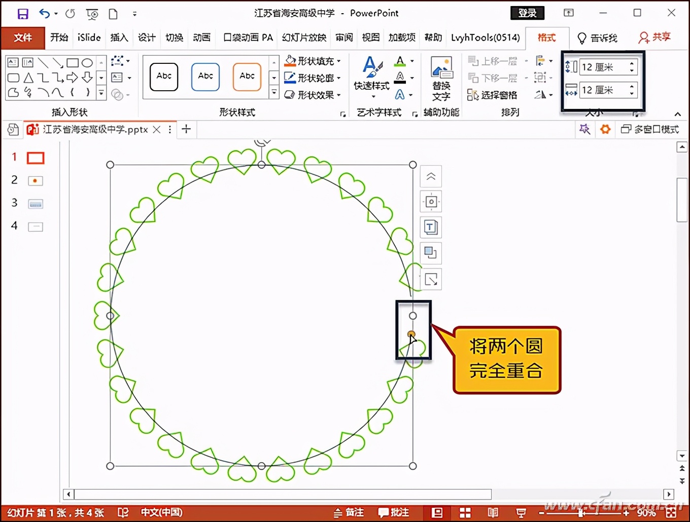This screenshot has height=522, width=690.
Task: Select the right arrow shape in gallery
Action: coord(73,78)
